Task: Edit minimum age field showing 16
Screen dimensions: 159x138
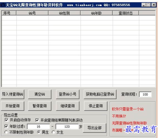Action: [x=39, y=127]
